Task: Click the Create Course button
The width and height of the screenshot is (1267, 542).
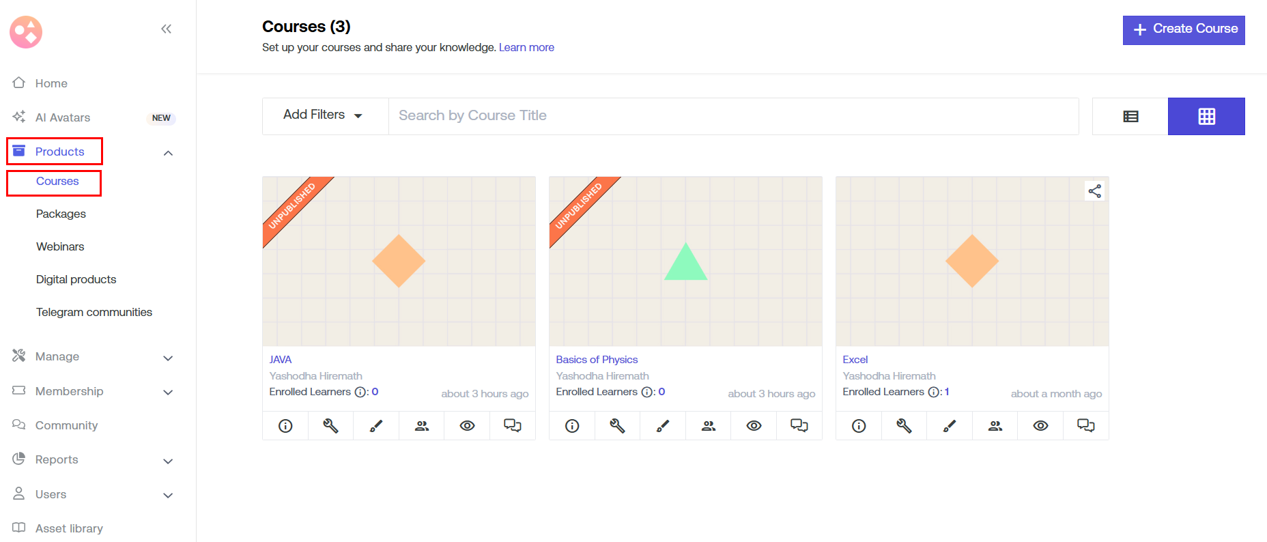Action: pyautogui.click(x=1184, y=30)
